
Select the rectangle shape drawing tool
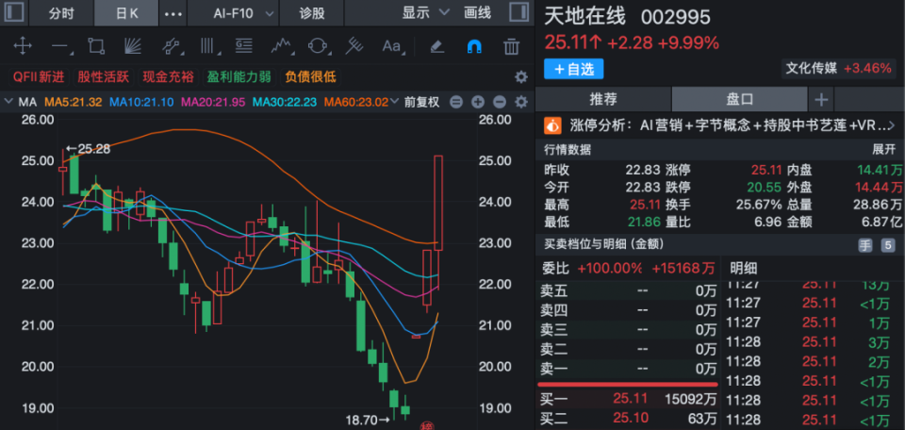tap(95, 45)
